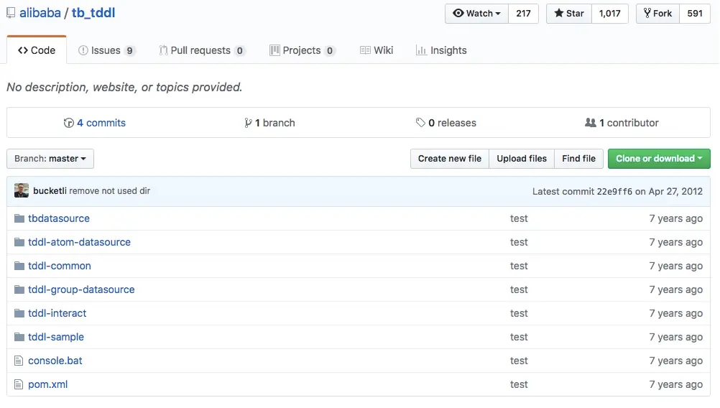Image resolution: width=720 pixels, height=408 pixels.
Task: Open the tddl-interact folder
Action: (x=57, y=313)
